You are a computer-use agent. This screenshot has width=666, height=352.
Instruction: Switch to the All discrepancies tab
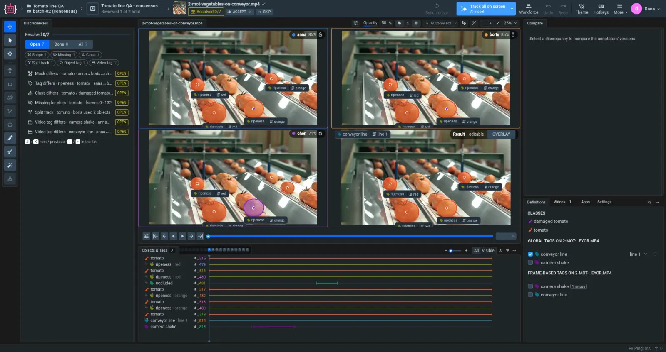click(x=83, y=44)
